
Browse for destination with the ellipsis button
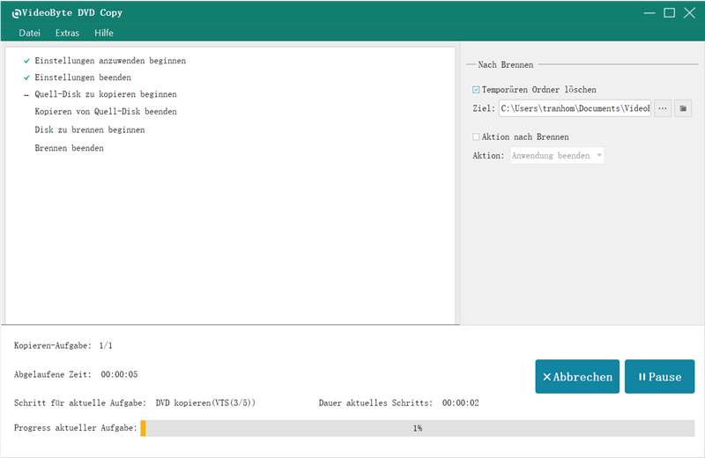click(662, 108)
